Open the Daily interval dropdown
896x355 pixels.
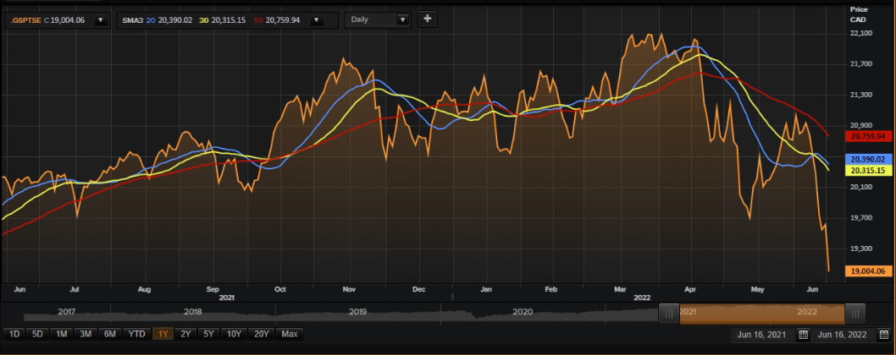(x=378, y=19)
